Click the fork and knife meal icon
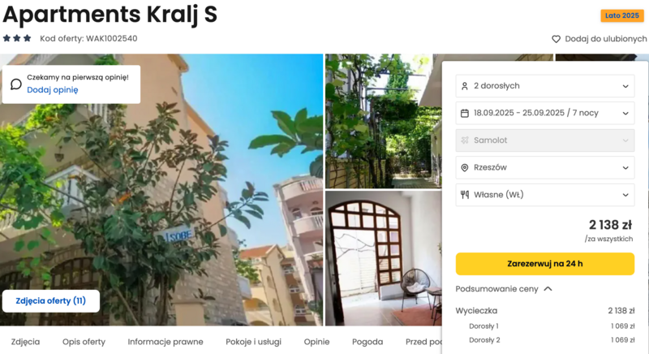This screenshot has height=354, width=649. (x=464, y=195)
